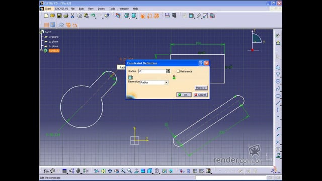Select the Line tool icon
Image resolution: width=322 pixels, height=181 pixels.
[278, 103]
